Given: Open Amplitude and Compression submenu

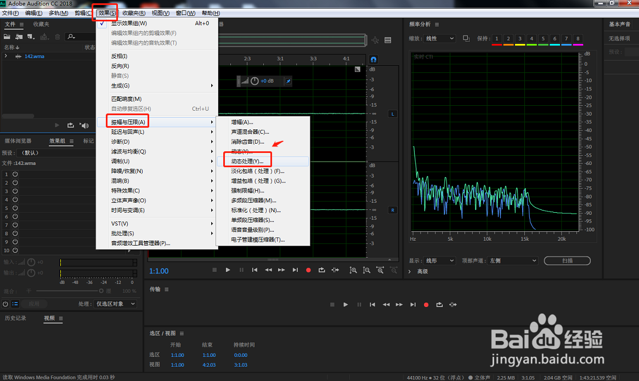Looking at the screenshot, I should coord(156,122).
